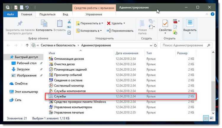The width and height of the screenshot is (222, 128).
Task: Switch to large icons view in status bar
Action: coord(212,118)
